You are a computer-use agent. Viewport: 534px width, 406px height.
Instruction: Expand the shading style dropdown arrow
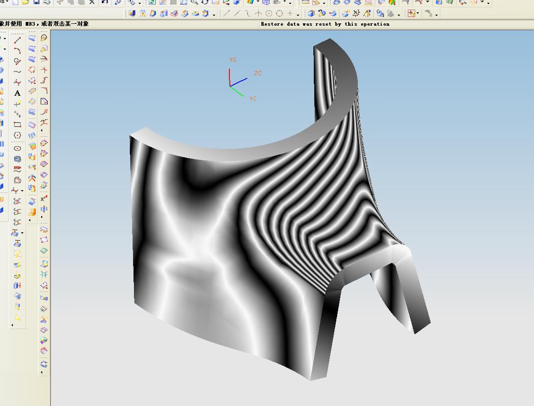pos(257,2)
